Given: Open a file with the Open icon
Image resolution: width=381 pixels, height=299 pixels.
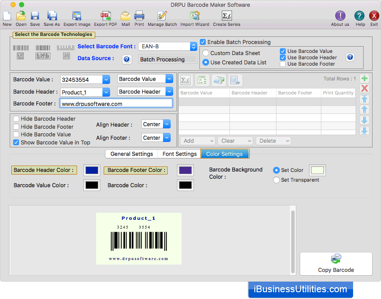Looking at the screenshot, I should [21, 16].
